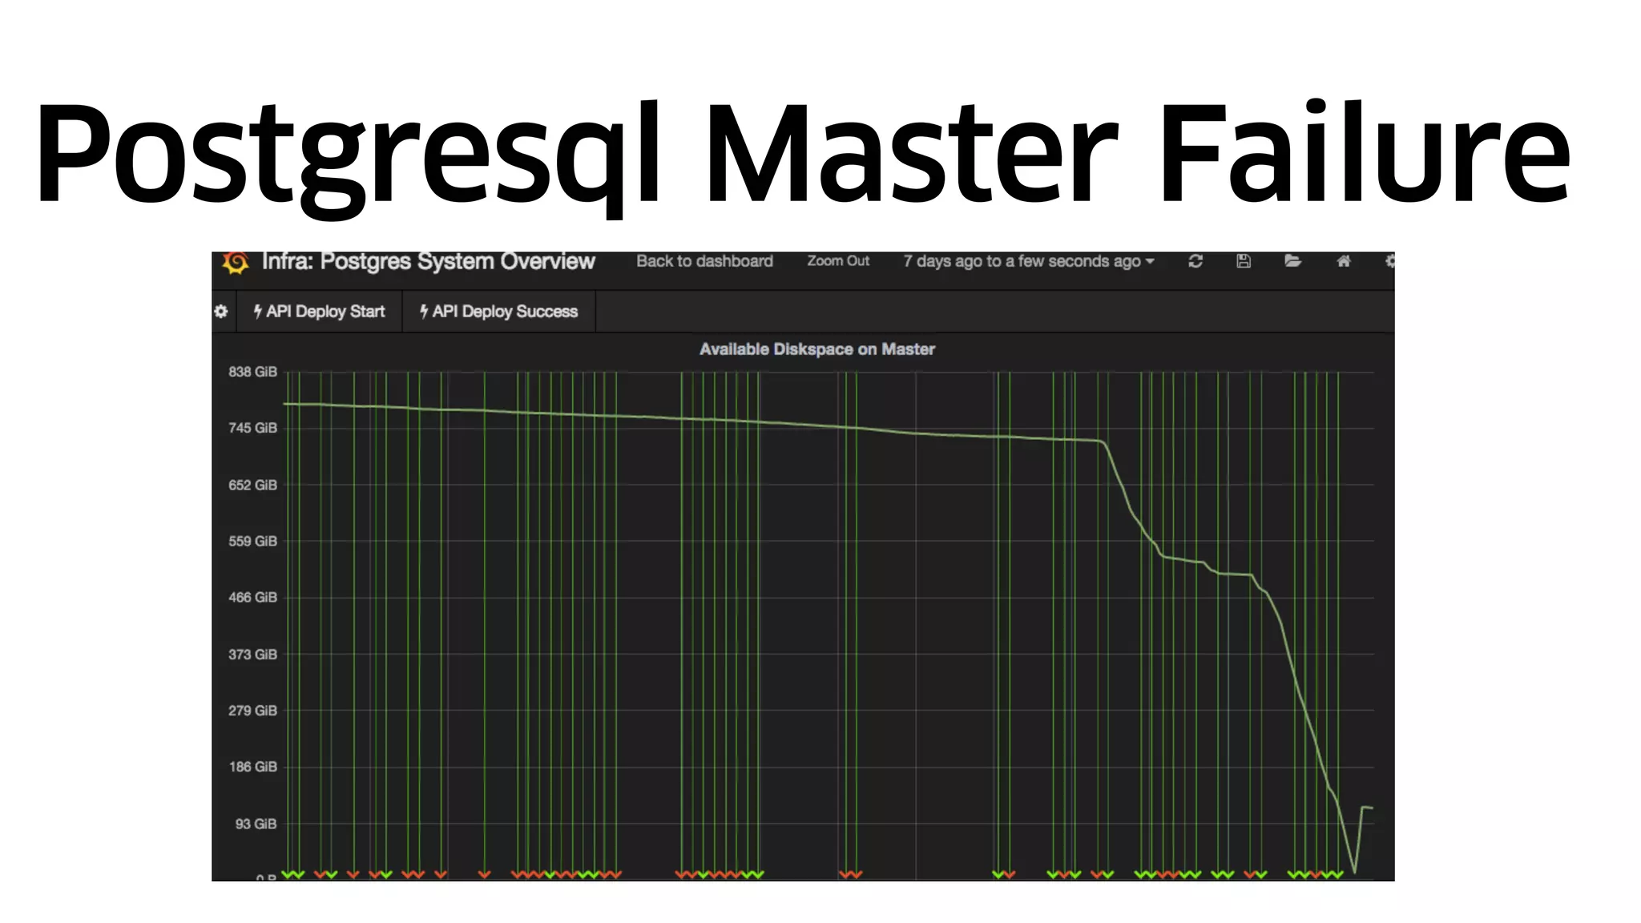Screen dimensions: 1641x923
Task: Open dashboard search via folder icon
Action: pyautogui.click(x=1292, y=261)
